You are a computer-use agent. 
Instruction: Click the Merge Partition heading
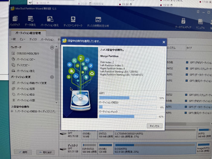(x=109, y=56)
